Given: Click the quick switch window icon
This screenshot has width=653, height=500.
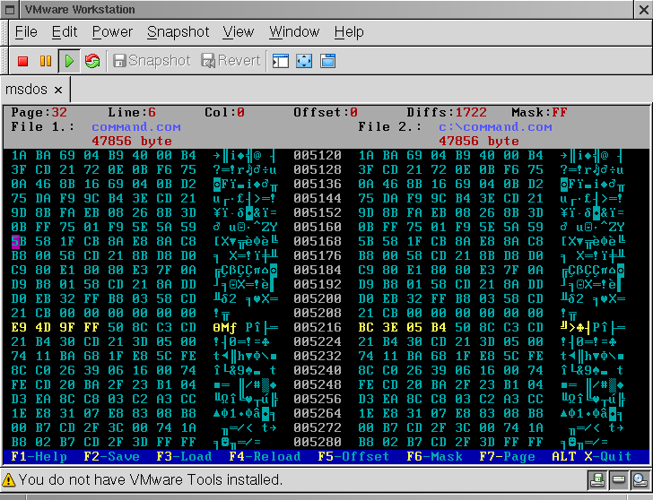Looking at the screenshot, I should point(327,61).
